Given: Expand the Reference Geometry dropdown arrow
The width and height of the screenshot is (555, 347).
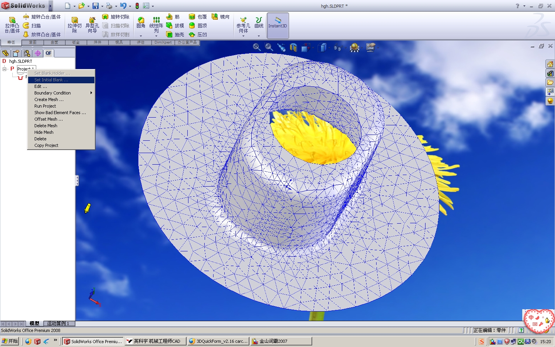Looking at the screenshot, I should pyautogui.click(x=243, y=36).
